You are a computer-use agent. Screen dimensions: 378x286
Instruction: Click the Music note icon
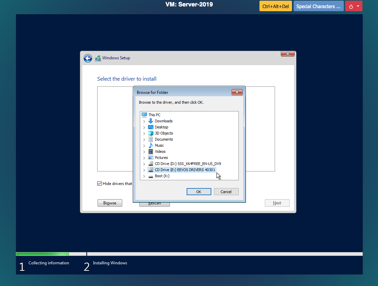click(151, 145)
